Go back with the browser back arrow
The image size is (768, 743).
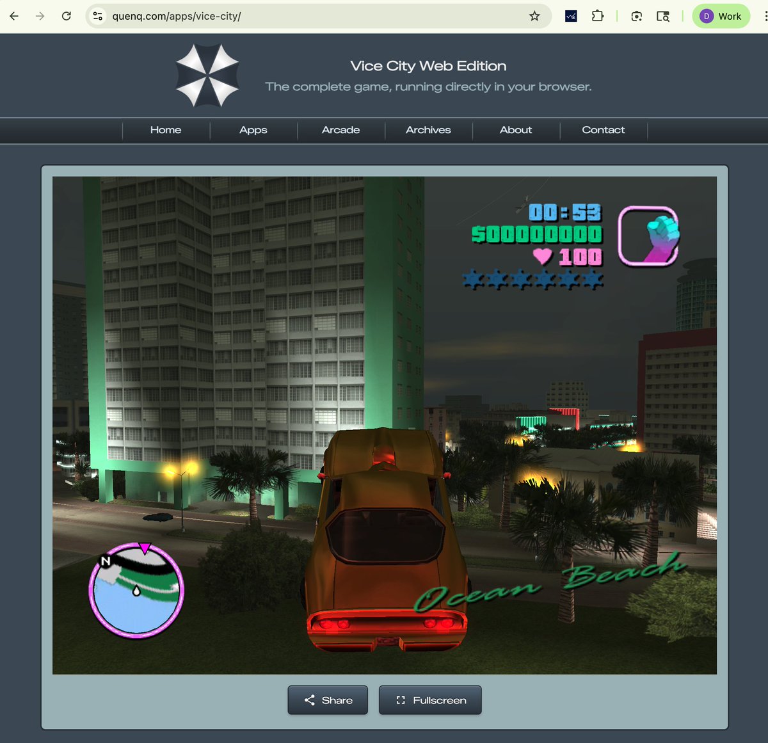[x=14, y=16]
